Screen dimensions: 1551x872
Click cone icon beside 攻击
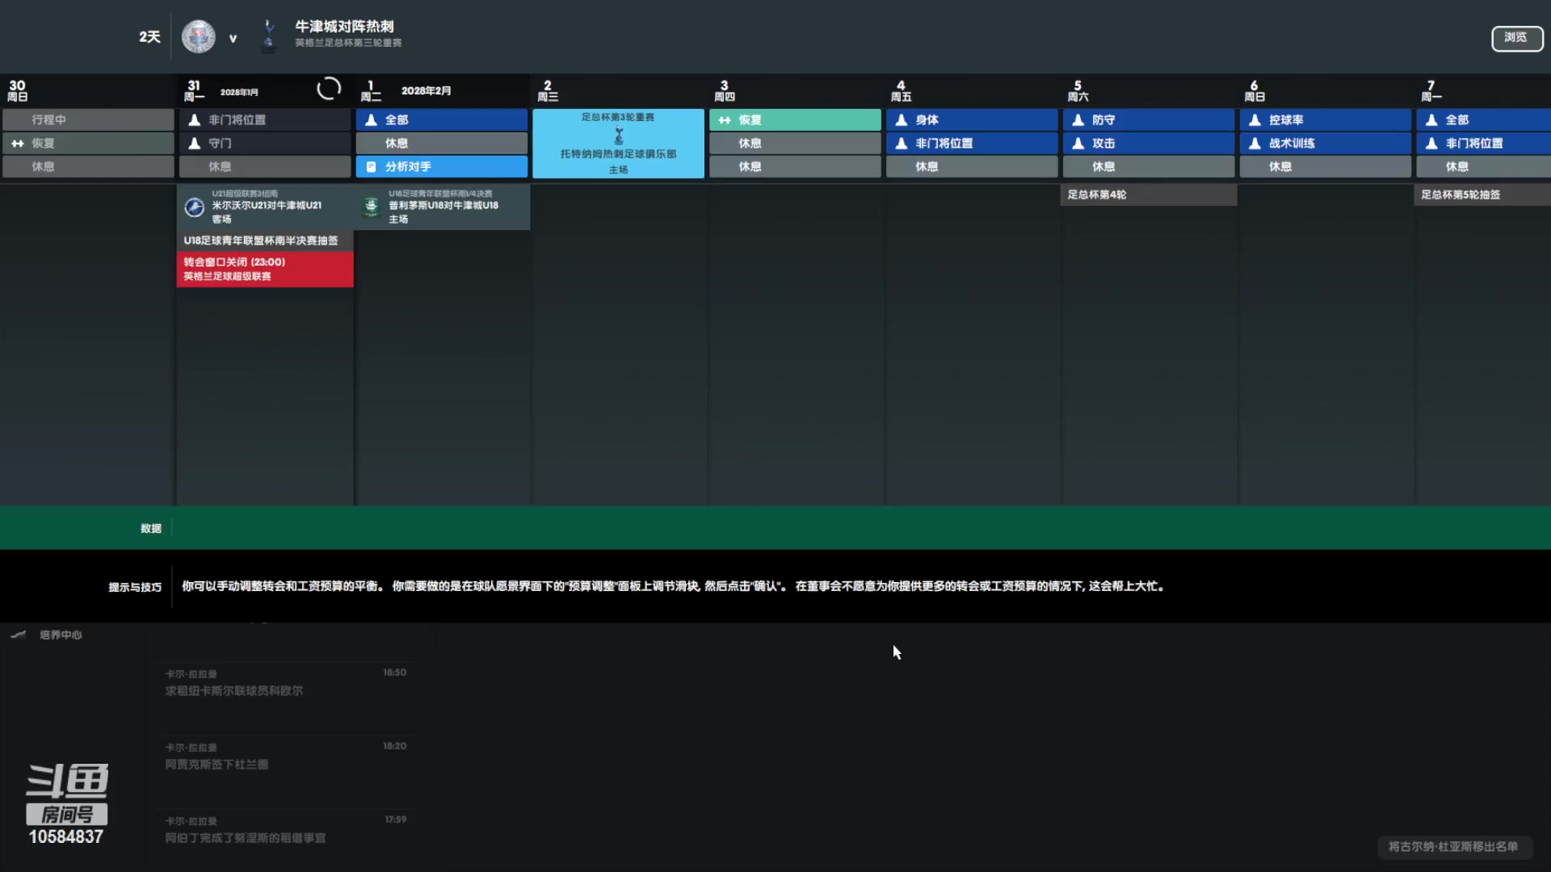tap(1078, 143)
